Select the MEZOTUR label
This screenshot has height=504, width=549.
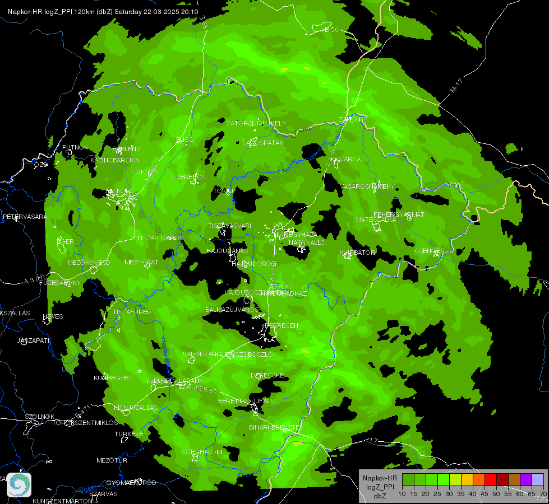pos(112,461)
